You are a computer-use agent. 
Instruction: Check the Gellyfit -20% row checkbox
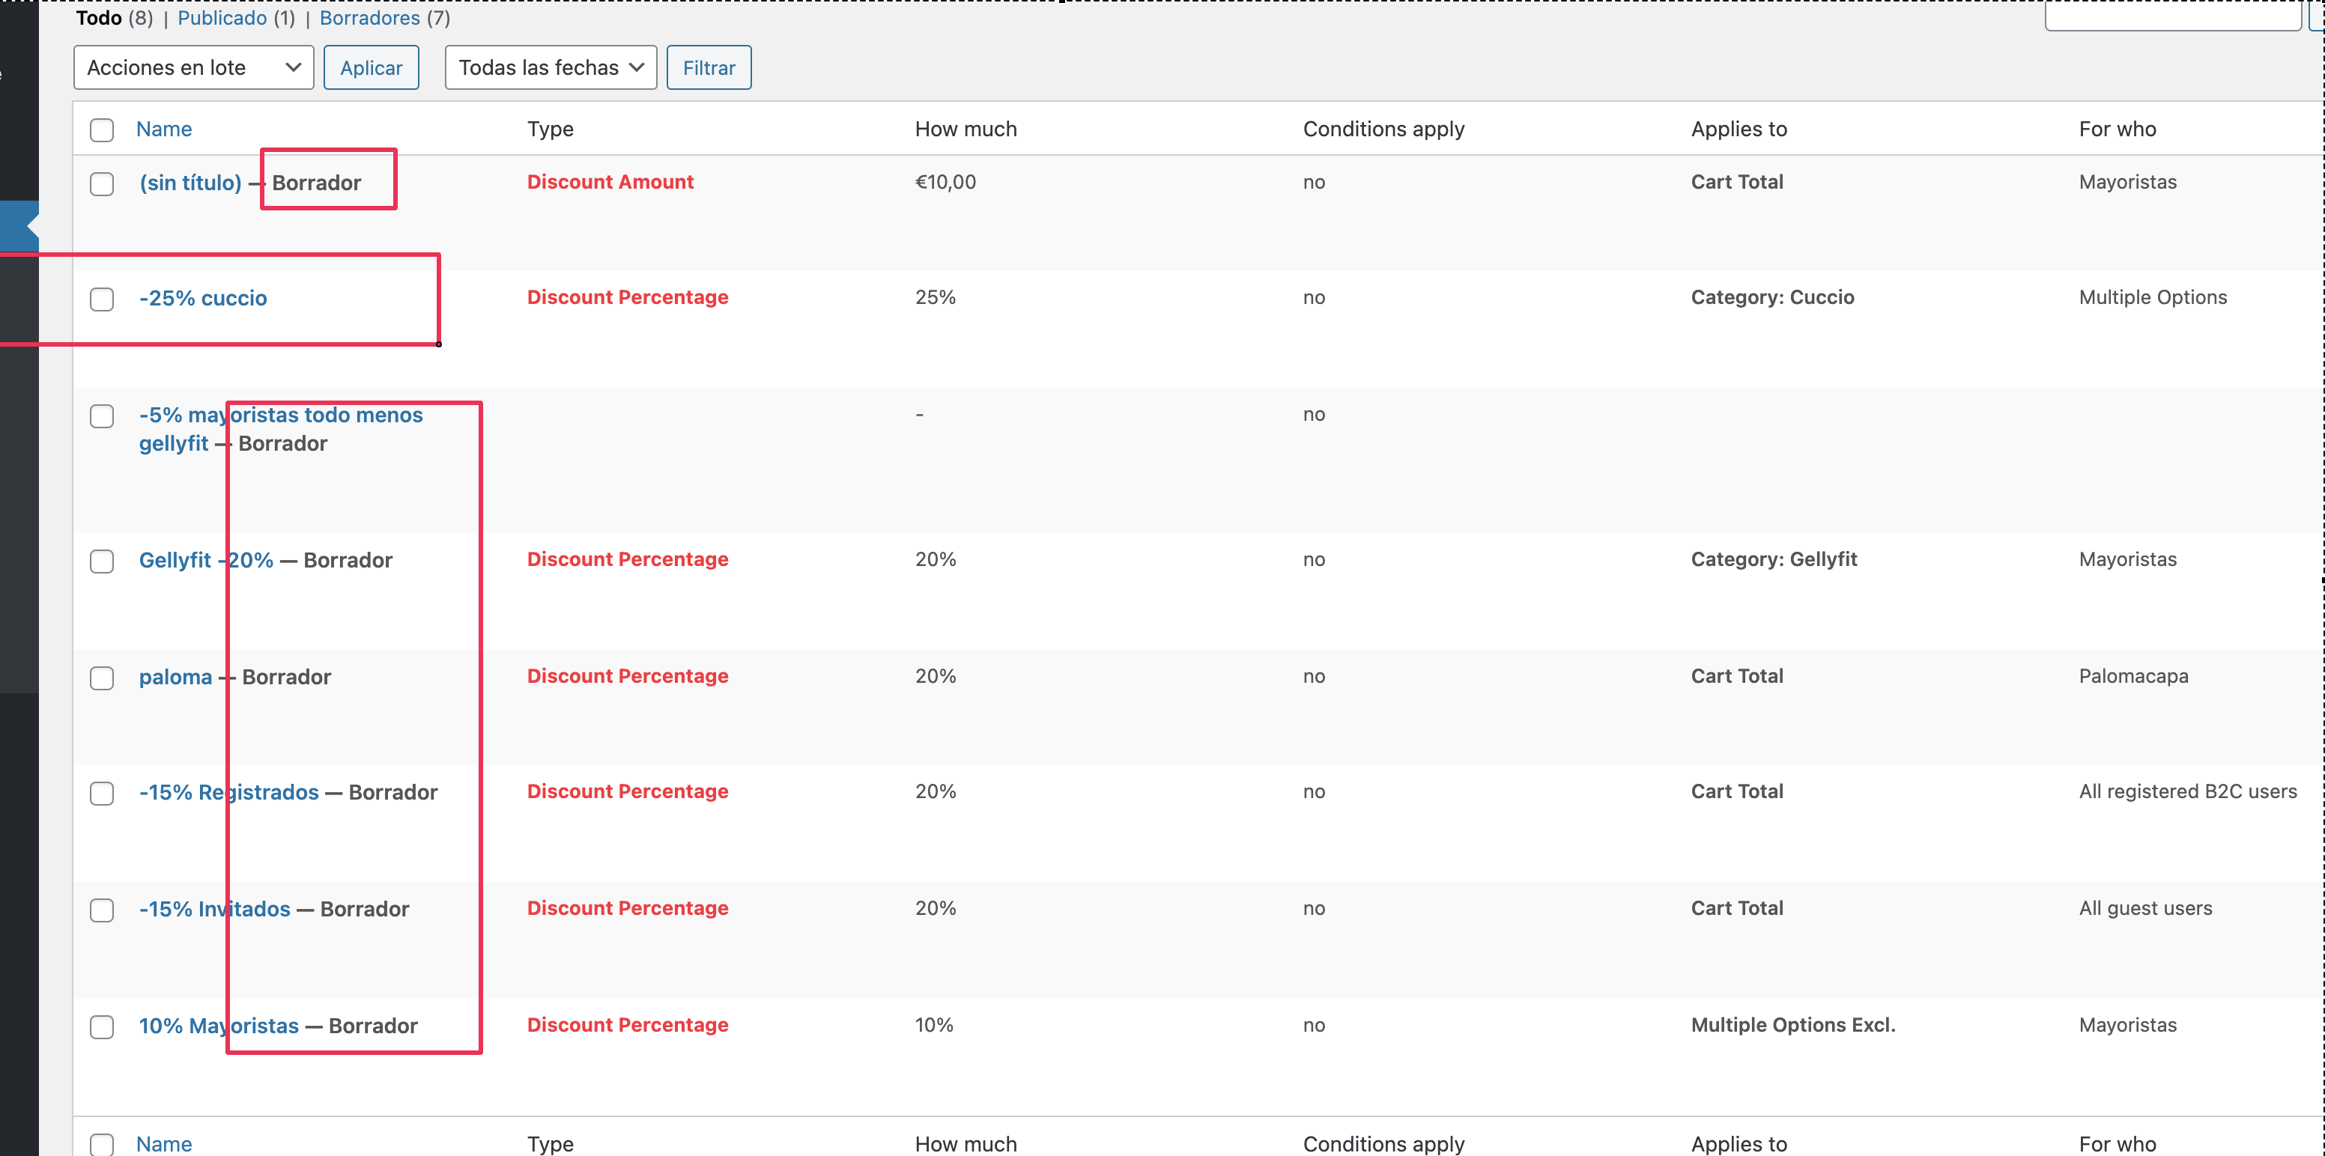coord(102,562)
